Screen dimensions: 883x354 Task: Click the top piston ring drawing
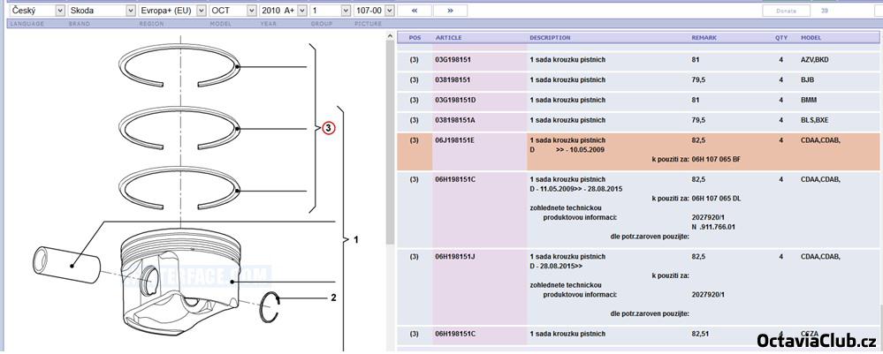point(181,67)
